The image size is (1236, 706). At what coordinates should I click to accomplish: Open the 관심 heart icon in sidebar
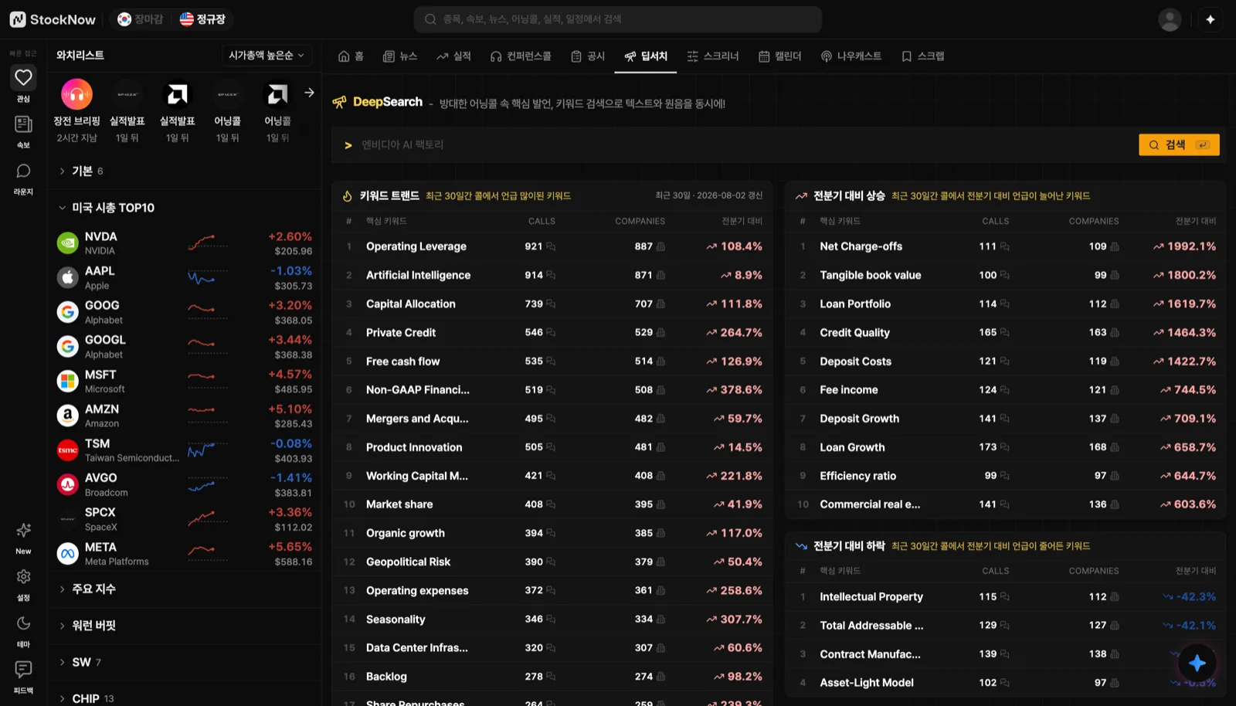tap(23, 77)
